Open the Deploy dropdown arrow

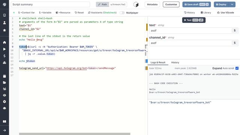pos(232,4)
